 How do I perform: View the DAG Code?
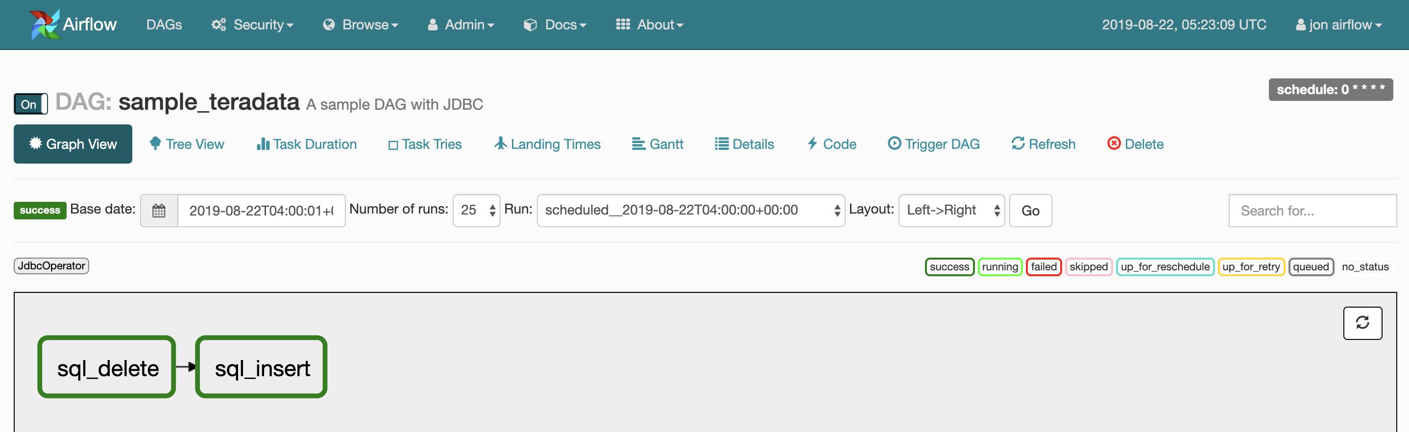point(832,144)
